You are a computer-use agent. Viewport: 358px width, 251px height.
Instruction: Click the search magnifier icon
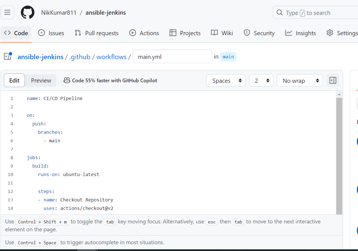[280, 13]
